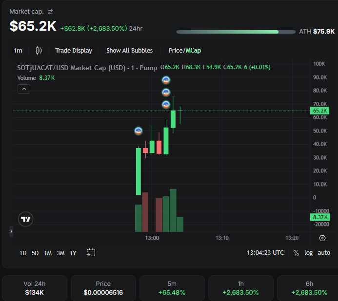Click the ATH $75.9K label
338x301 pixels.
pyautogui.click(x=317, y=32)
